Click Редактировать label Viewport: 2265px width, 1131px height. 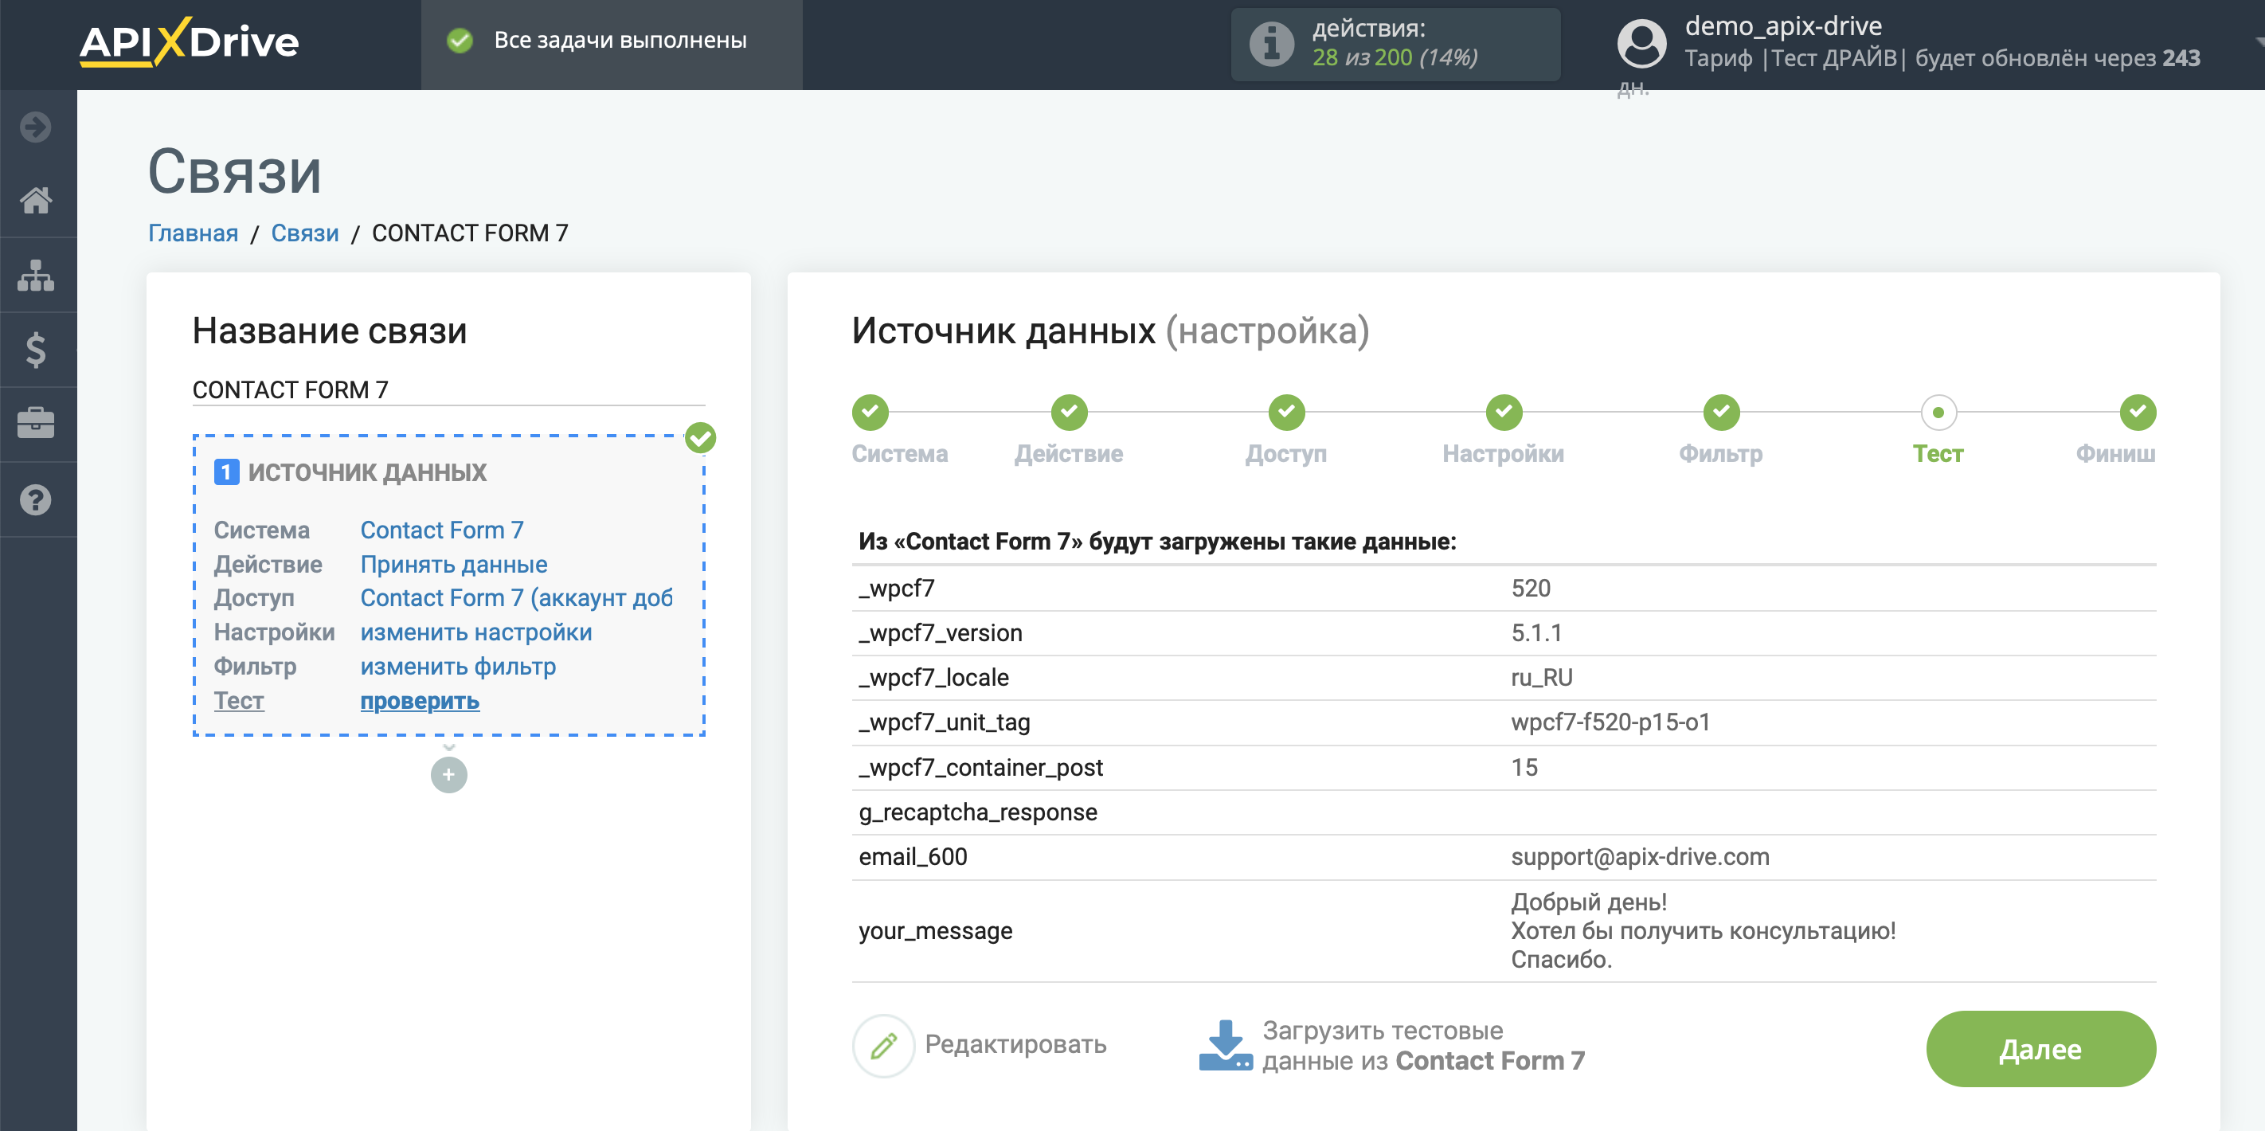pyautogui.click(x=1015, y=1045)
